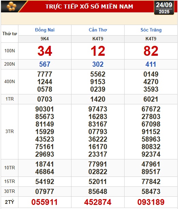178x209 pixels.
Task: Select the 3TR prize row label
Action: 10,132
